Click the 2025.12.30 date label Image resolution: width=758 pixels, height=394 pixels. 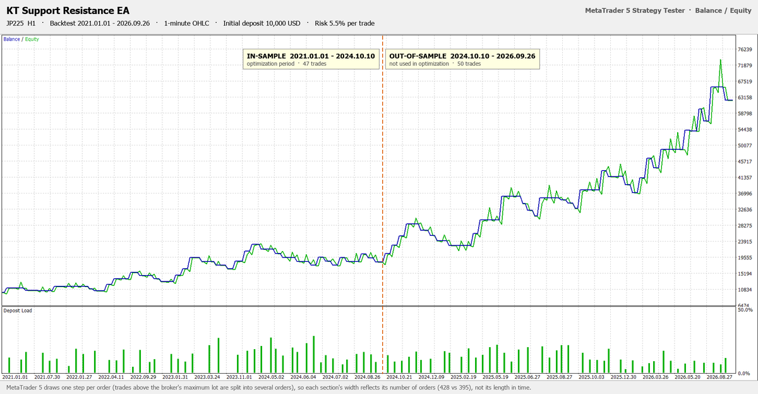coord(623,377)
